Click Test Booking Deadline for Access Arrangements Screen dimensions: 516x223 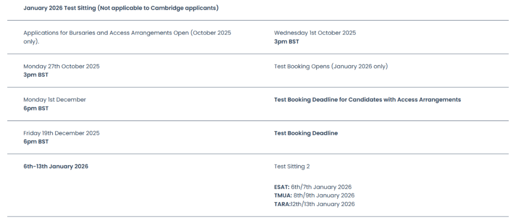[x=367, y=100]
